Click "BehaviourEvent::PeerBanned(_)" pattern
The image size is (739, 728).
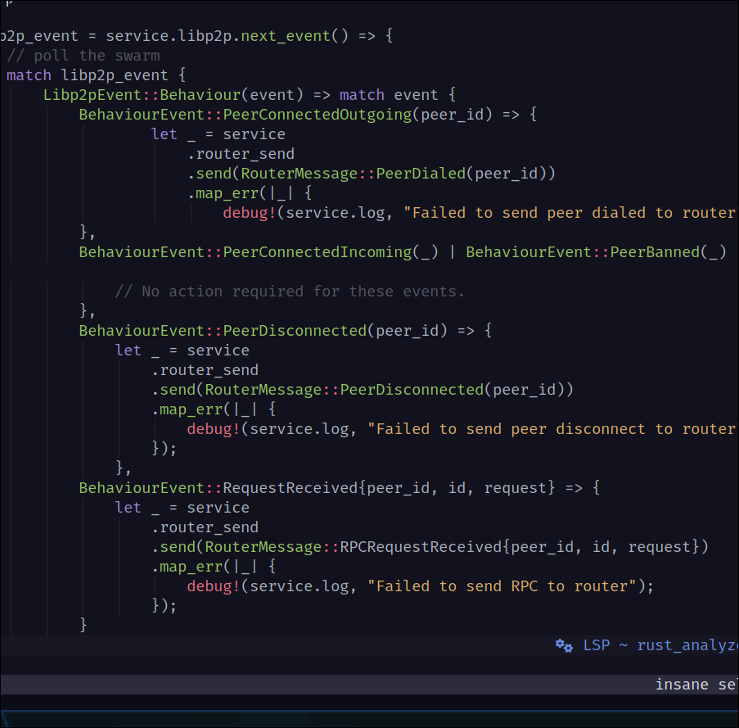click(597, 252)
